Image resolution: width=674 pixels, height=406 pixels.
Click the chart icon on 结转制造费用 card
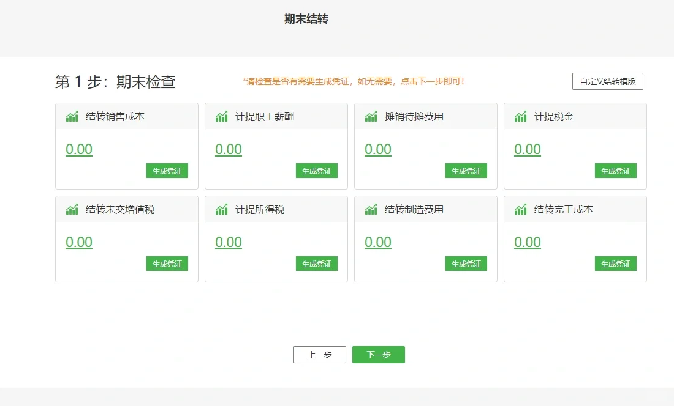(x=371, y=209)
